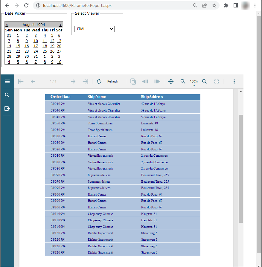The height and width of the screenshot is (267, 262).
Task: Click the last 08/12/1994 date cell
Action: tap(58, 253)
